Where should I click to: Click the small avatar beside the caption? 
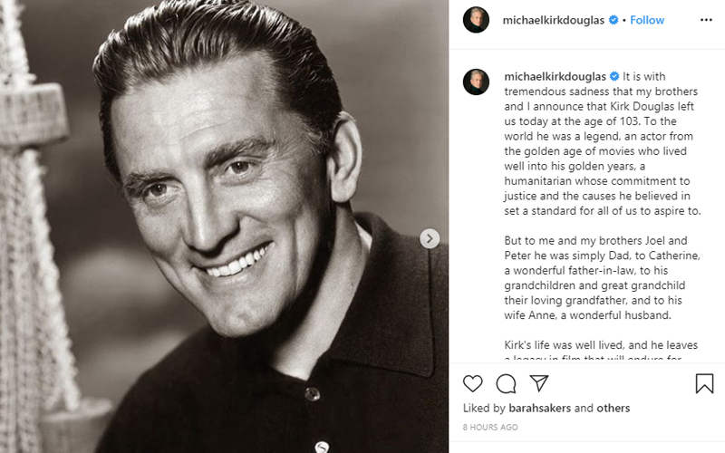coord(476,80)
